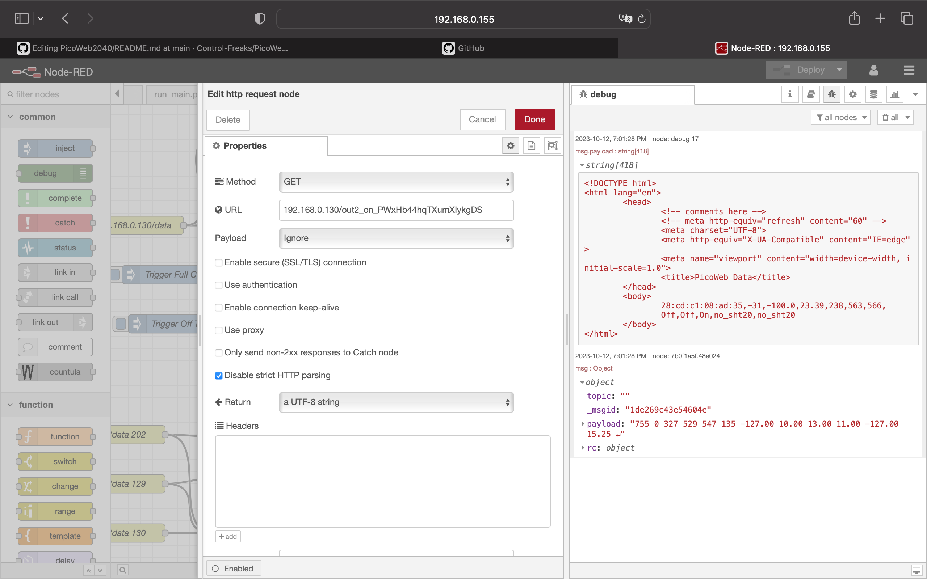The height and width of the screenshot is (579, 927).
Task: Click the add button under Headers
Action: [x=227, y=536]
